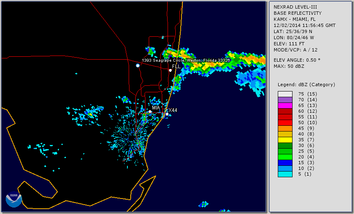Click the '1393 Seagrape Circle, Weston' address label

pyautogui.click(x=186, y=60)
